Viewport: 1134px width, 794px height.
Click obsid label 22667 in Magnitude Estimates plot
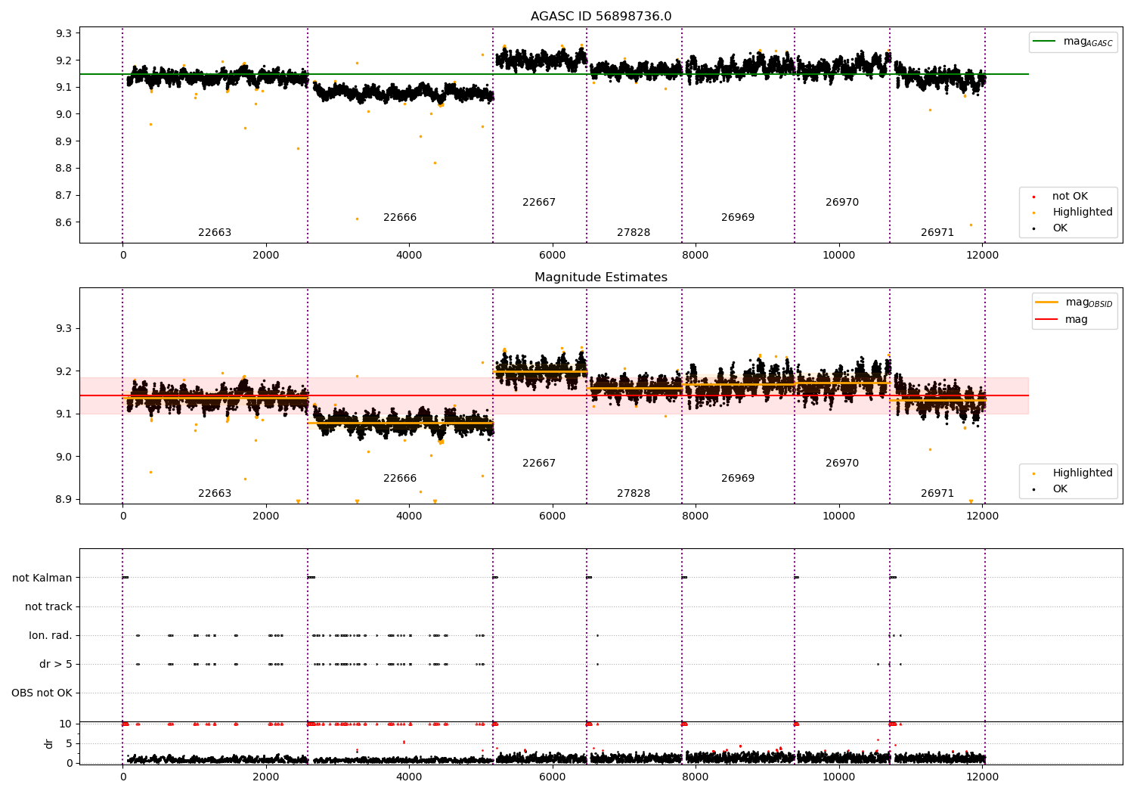click(x=539, y=464)
